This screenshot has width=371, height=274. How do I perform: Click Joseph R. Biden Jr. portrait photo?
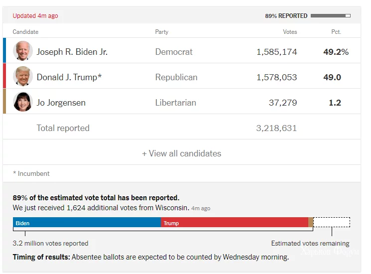coord(22,51)
